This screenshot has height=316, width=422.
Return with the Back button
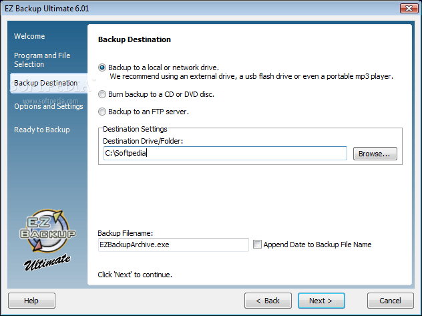[268, 301]
